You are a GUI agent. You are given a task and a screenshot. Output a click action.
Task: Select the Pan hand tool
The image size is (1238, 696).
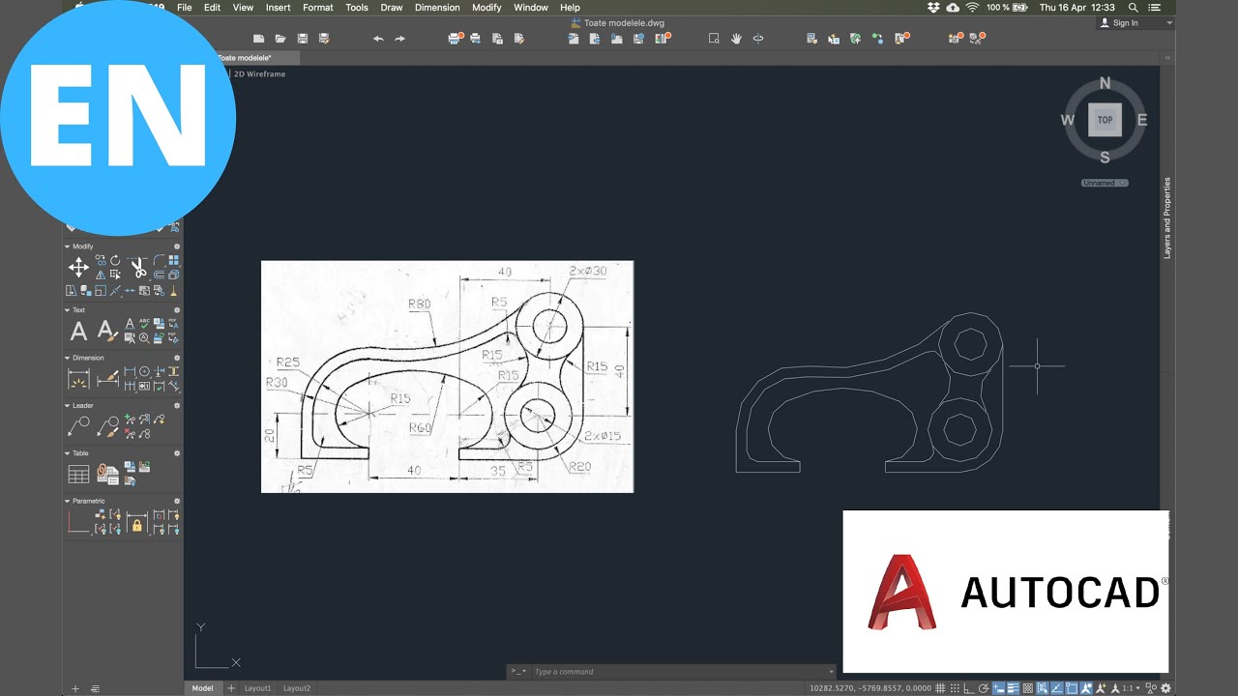pos(736,39)
